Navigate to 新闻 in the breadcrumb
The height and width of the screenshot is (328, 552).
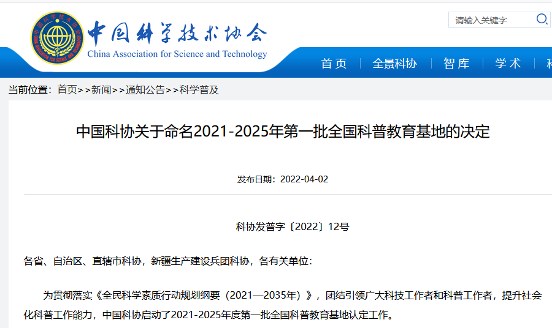[101, 90]
